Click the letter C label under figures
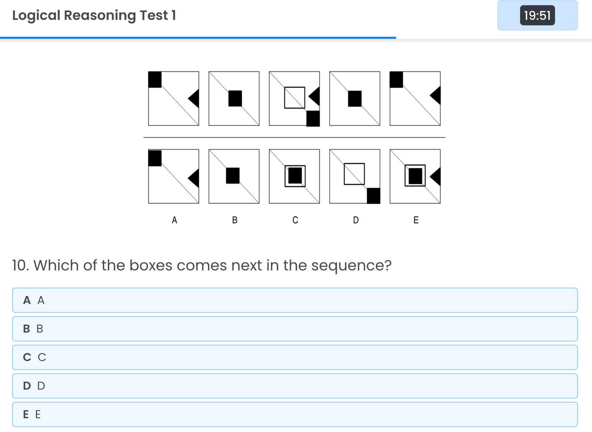Viewport: 592px width, 432px height. [295, 220]
